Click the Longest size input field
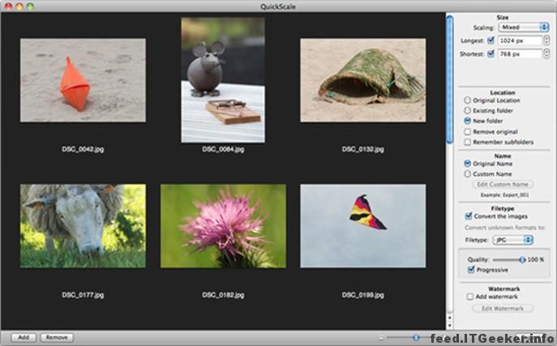The image size is (557, 346). coord(520,41)
